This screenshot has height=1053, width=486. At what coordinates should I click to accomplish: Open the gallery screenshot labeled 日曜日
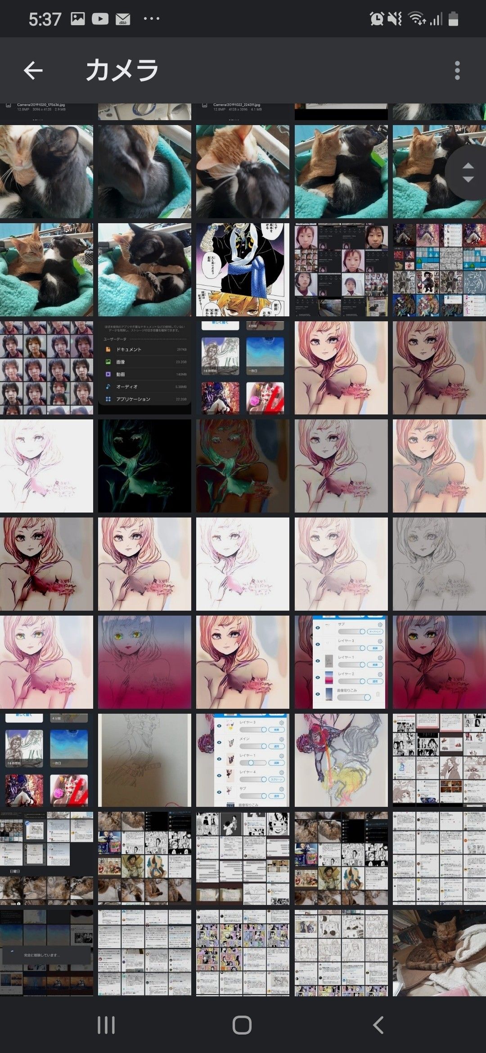[46, 858]
